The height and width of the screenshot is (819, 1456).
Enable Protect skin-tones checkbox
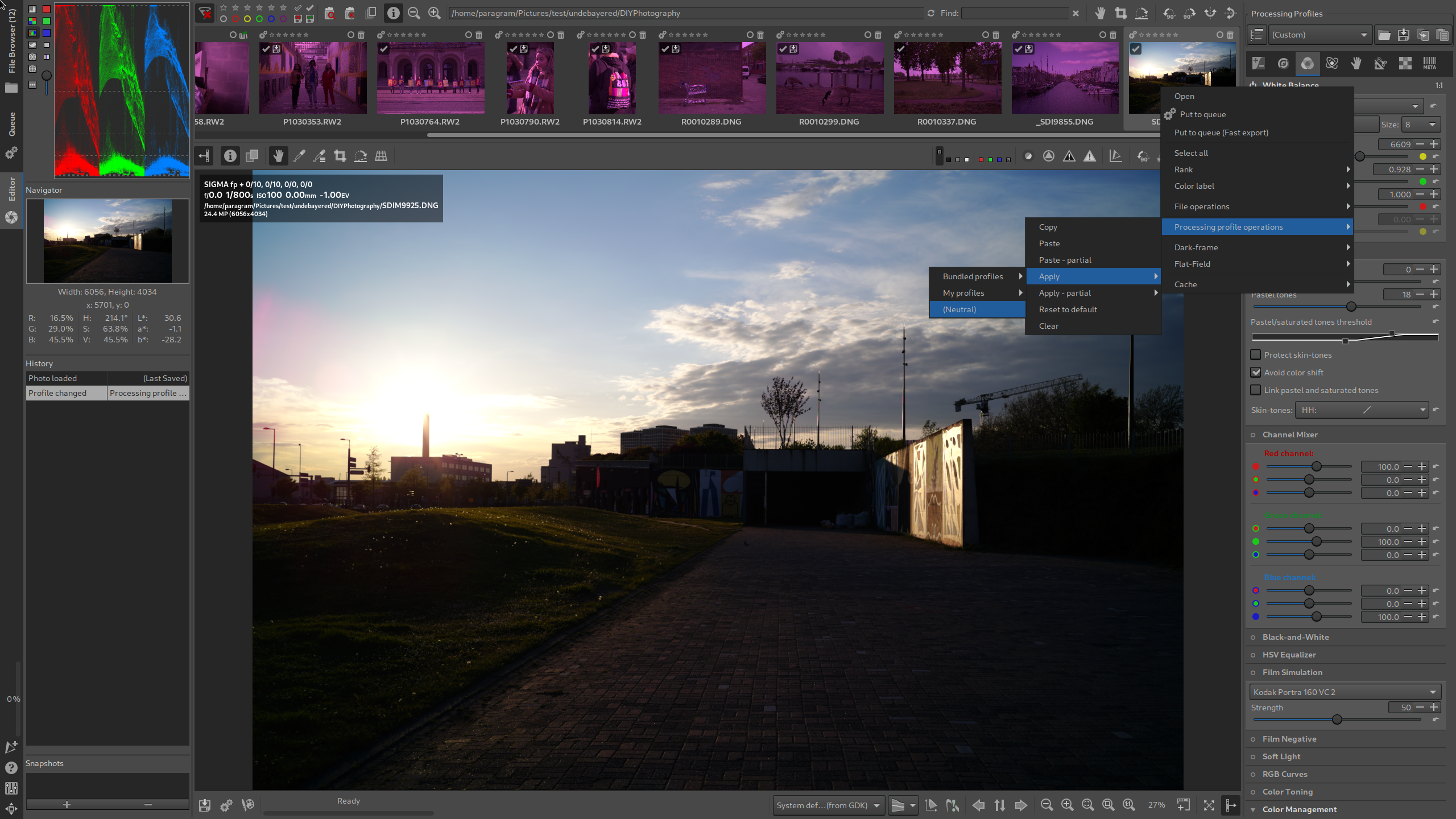[1256, 355]
